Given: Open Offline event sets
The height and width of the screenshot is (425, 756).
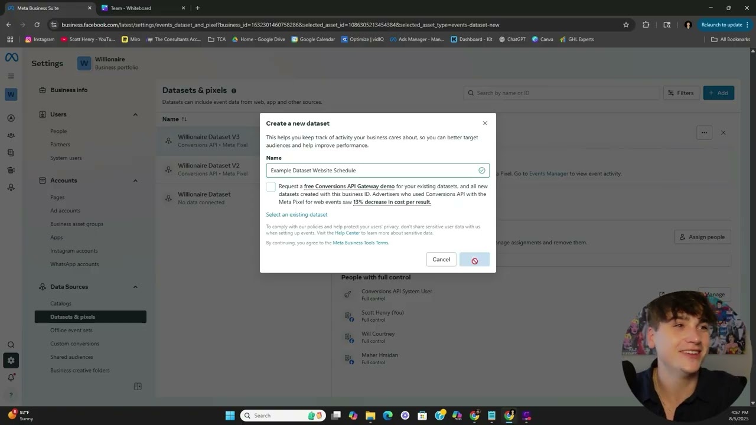Looking at the screenshot, I should [x=71, y=330].
